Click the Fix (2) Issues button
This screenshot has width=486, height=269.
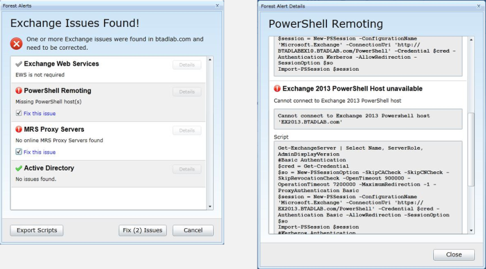tap(142, 230)
